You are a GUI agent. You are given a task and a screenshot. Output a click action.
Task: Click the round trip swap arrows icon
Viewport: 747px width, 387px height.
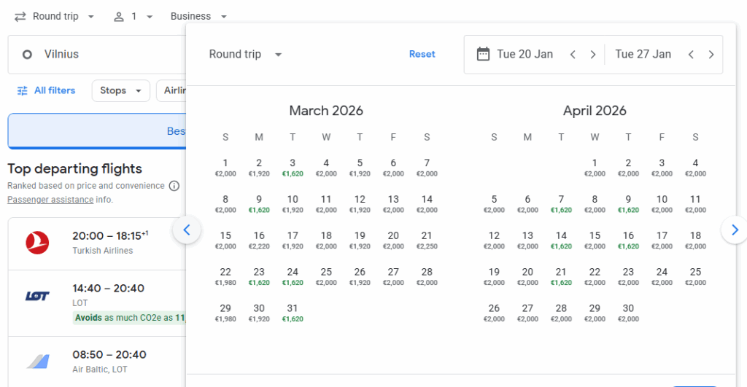pyautogui.click(x=20, y=17)
